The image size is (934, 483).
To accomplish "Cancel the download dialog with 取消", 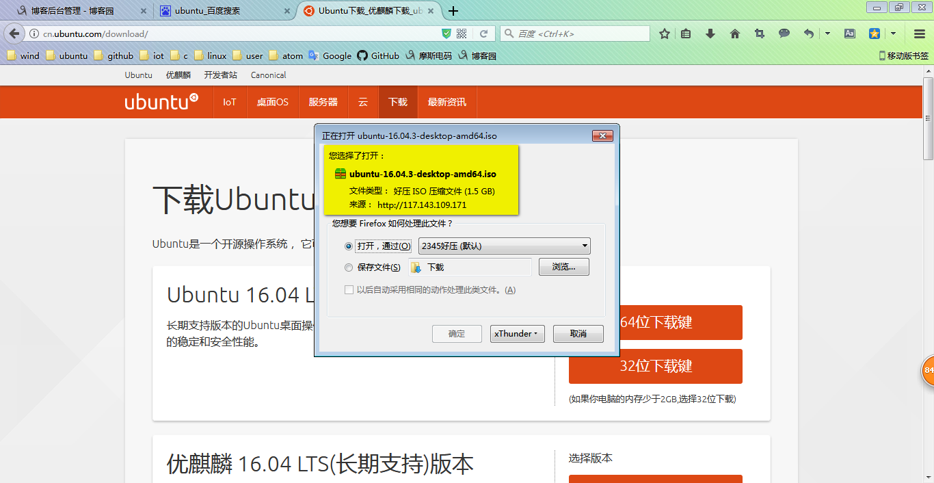I will coord(578,334).
